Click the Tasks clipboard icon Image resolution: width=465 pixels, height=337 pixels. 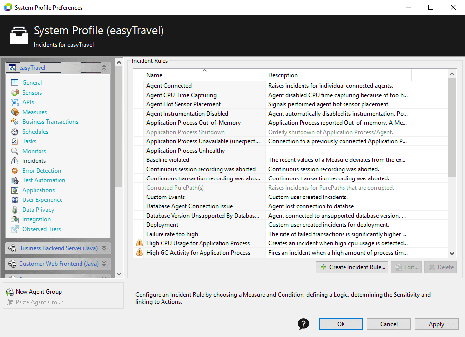pyautogui.click(x=15, y=141)
